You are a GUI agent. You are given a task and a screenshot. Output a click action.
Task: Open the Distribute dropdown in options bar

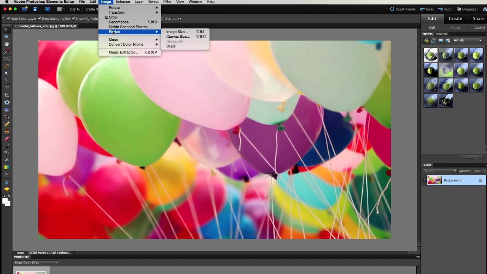tap(173, 19)
